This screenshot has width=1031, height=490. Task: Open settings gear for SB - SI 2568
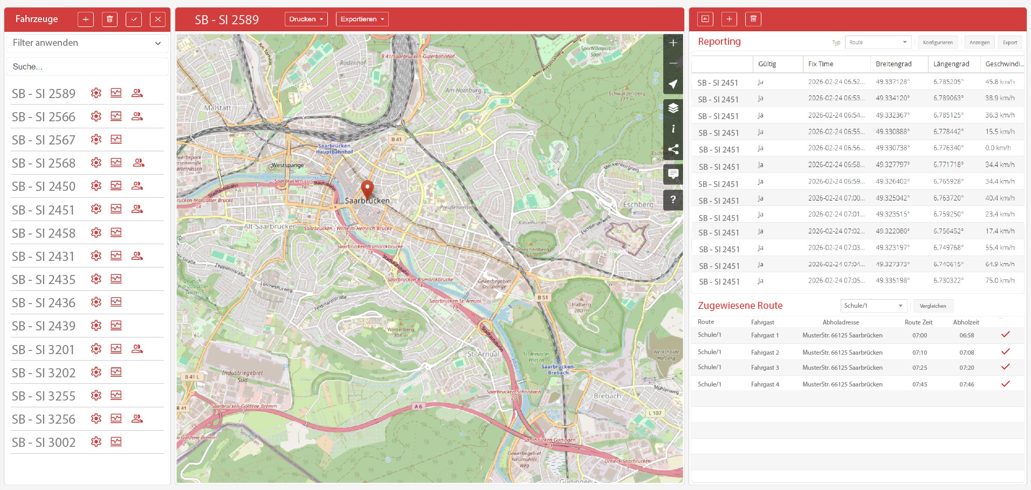point(96,162)
